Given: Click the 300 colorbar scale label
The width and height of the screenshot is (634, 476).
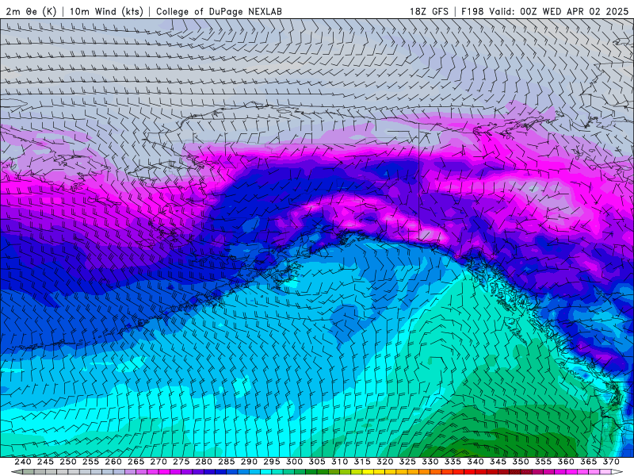Looking at the screenshot, I should pos(294,462).
